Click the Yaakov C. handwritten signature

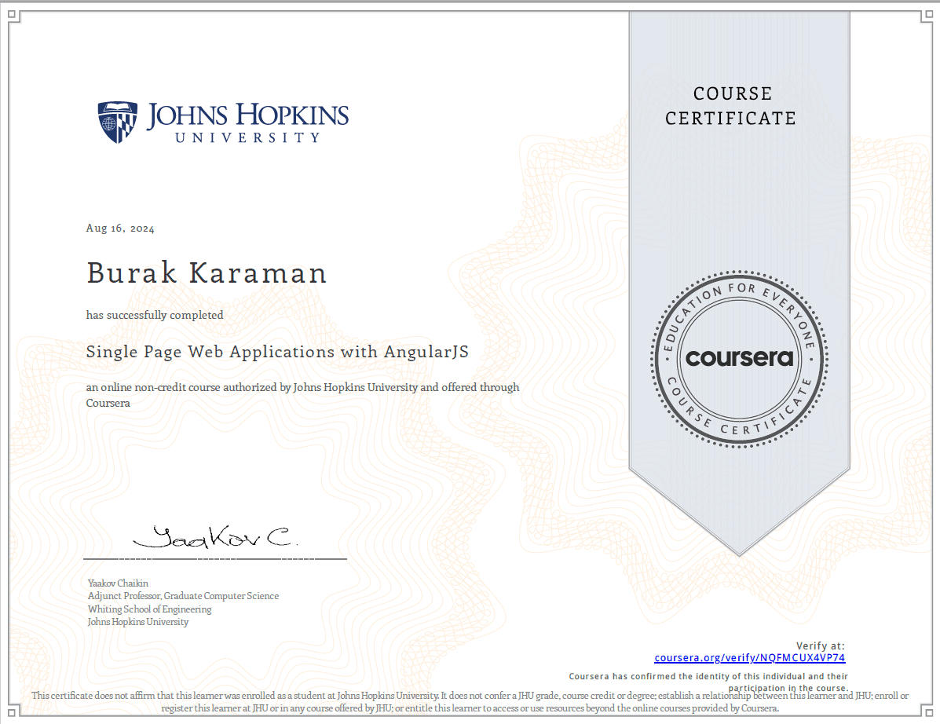(x=214, y=537)
